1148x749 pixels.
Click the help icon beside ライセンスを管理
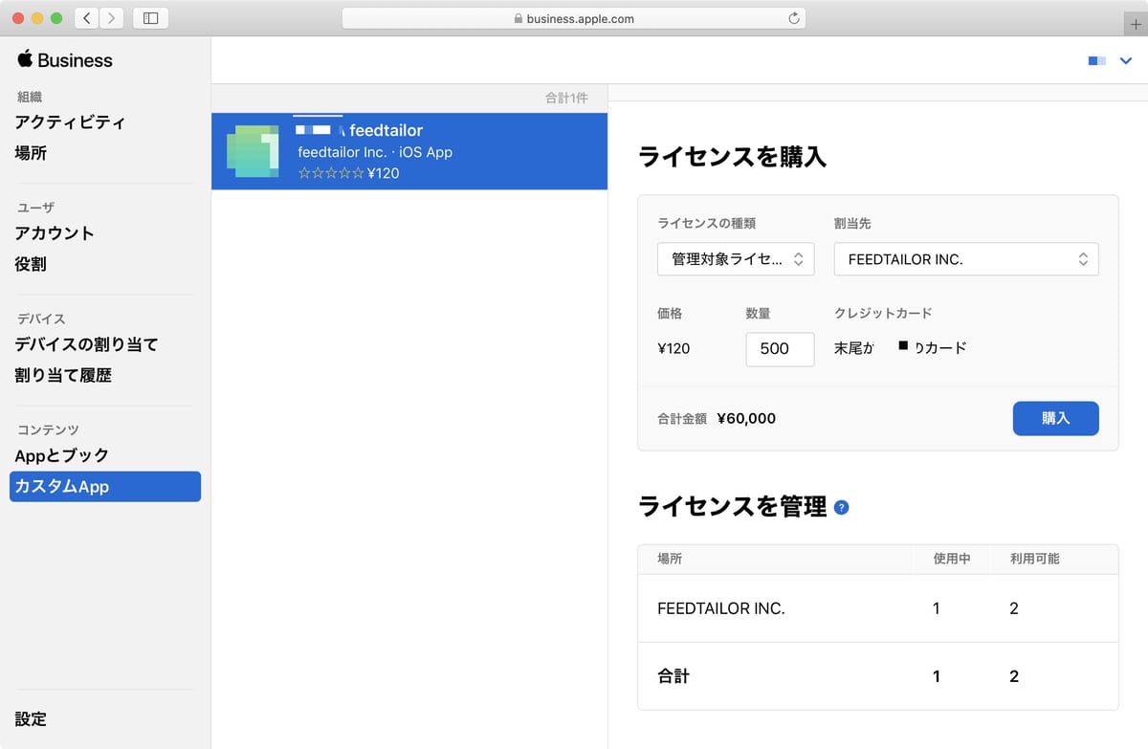tap(841, 508)
